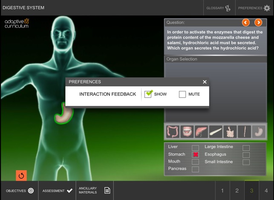Click the Organ Selection header
This screenshot has height=200, width=274.
coord(216,59)
